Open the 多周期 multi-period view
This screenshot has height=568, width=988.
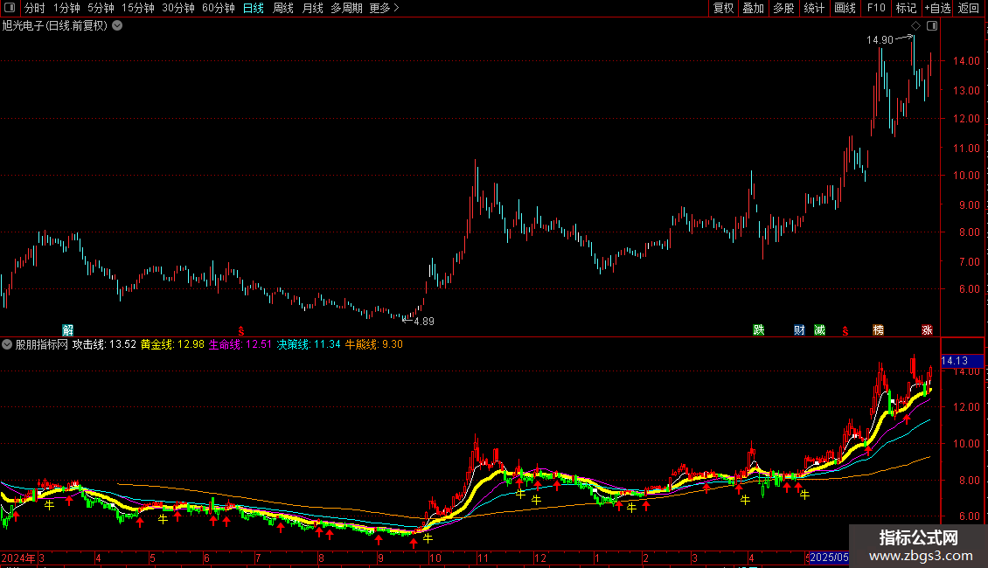346,8
